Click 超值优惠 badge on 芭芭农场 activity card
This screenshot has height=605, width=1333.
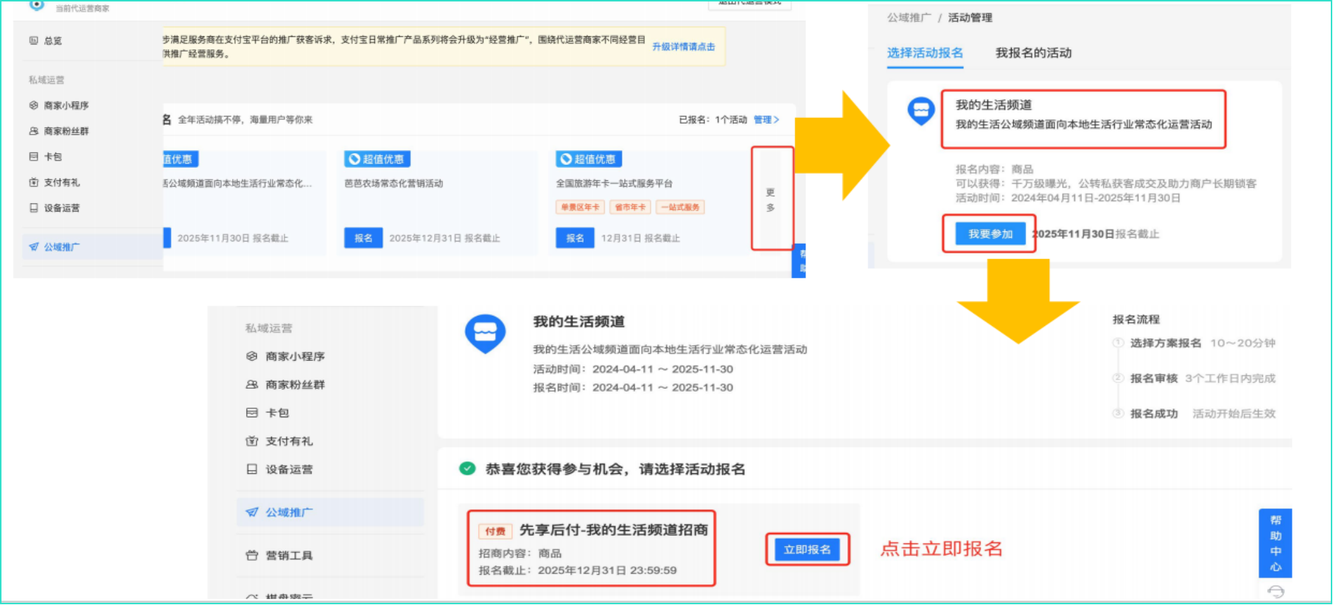377,159
